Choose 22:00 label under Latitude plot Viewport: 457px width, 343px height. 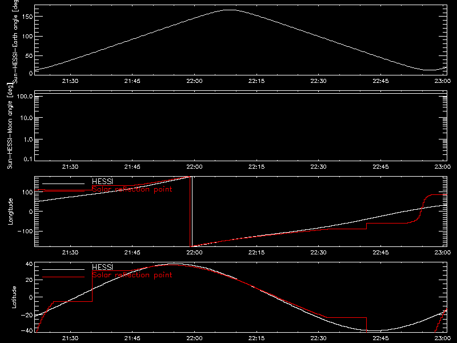click(194, 338)
